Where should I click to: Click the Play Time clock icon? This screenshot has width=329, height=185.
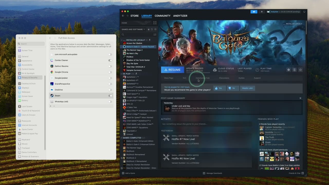[x=257, y=70]
